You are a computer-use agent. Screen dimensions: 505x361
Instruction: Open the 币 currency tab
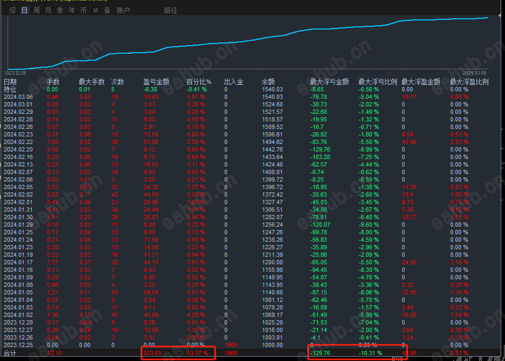click(x=83, y=10)
